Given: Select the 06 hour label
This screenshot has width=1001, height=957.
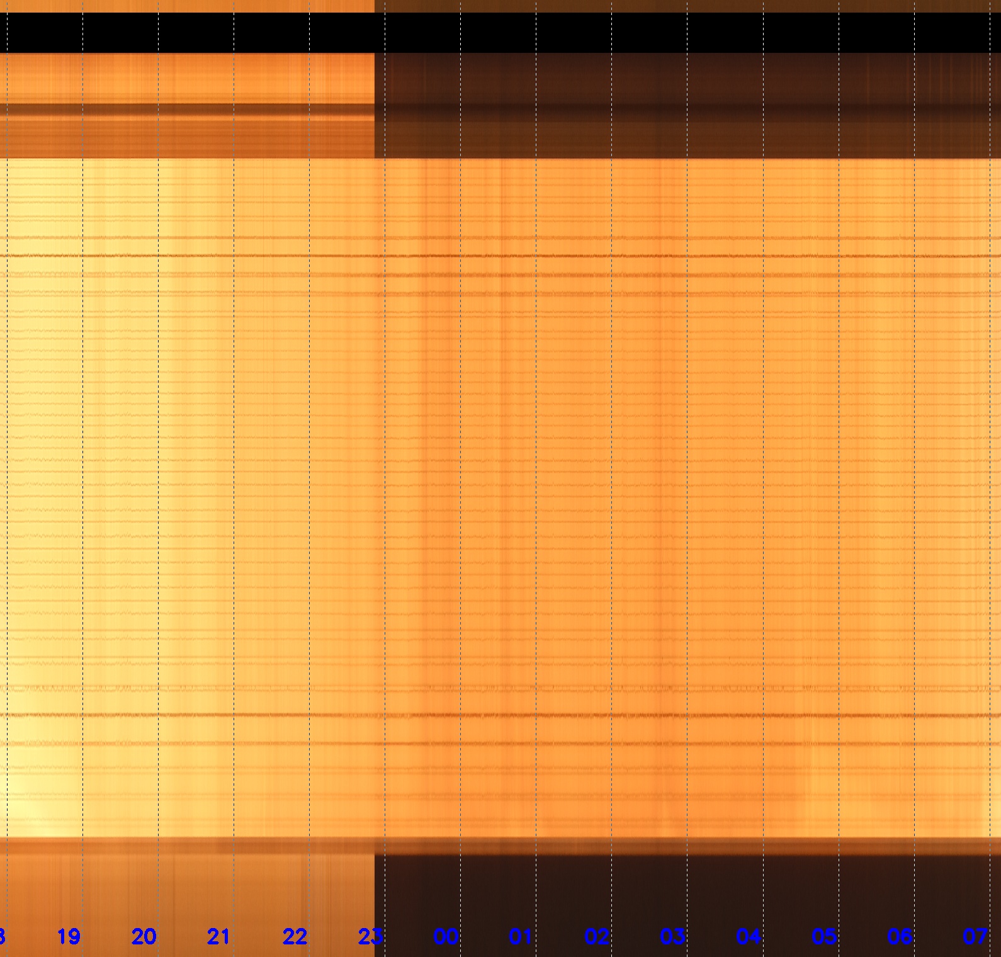Looking at the screenshot, I should pos(899,937).
